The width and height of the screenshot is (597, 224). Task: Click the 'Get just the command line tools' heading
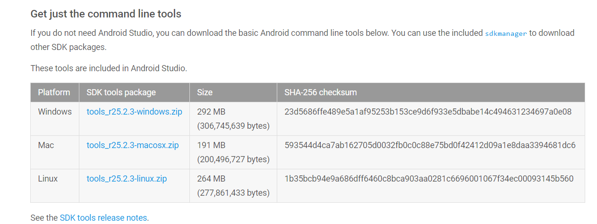point(106,14)
